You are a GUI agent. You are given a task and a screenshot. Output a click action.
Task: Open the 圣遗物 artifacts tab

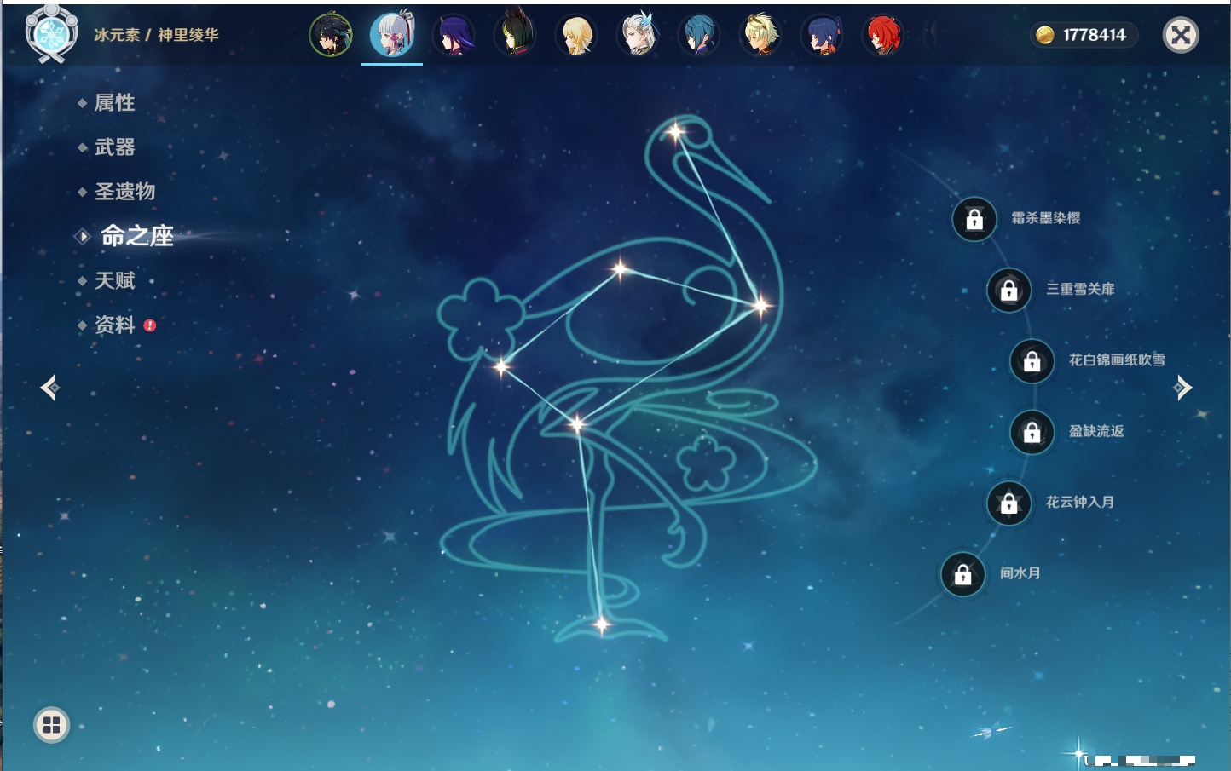click(x=124, y=192)
